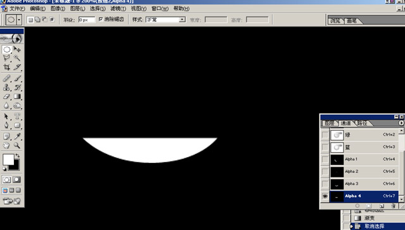This screenshot has width=405, height=230.
Task: Open the Style dropdown
Action: pos(166,20)
